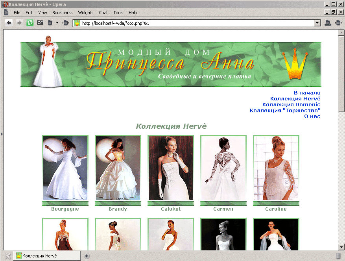Open the Bourgogne dress thumbnail
The height and width of the screenshot is (261, 345).
[65, 168]
